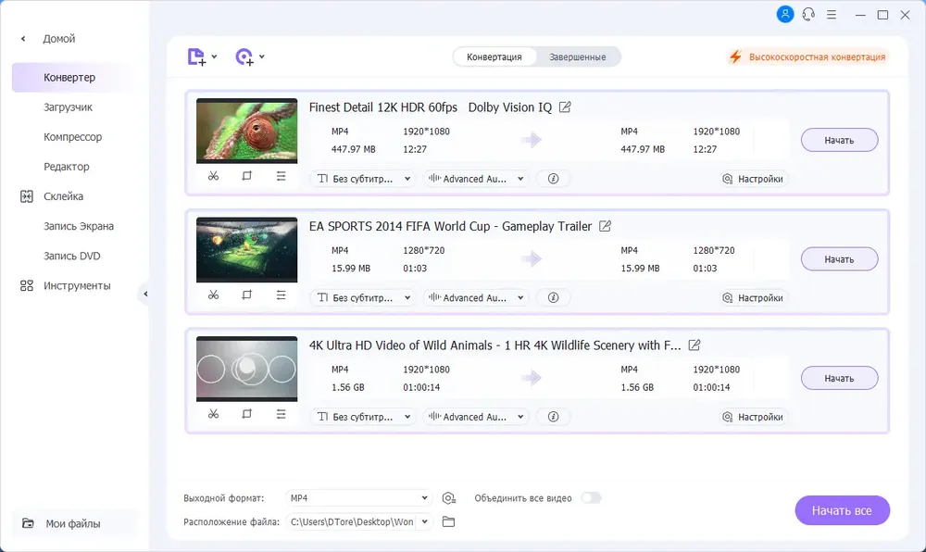The image size is (926, 552).
Task: Switch to the Завершенные tab
Action: coord(577,56)
